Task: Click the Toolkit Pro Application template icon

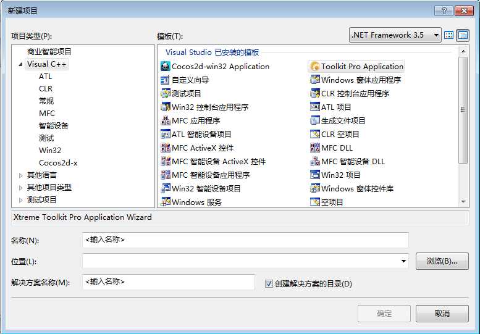Action: point(314,67)
